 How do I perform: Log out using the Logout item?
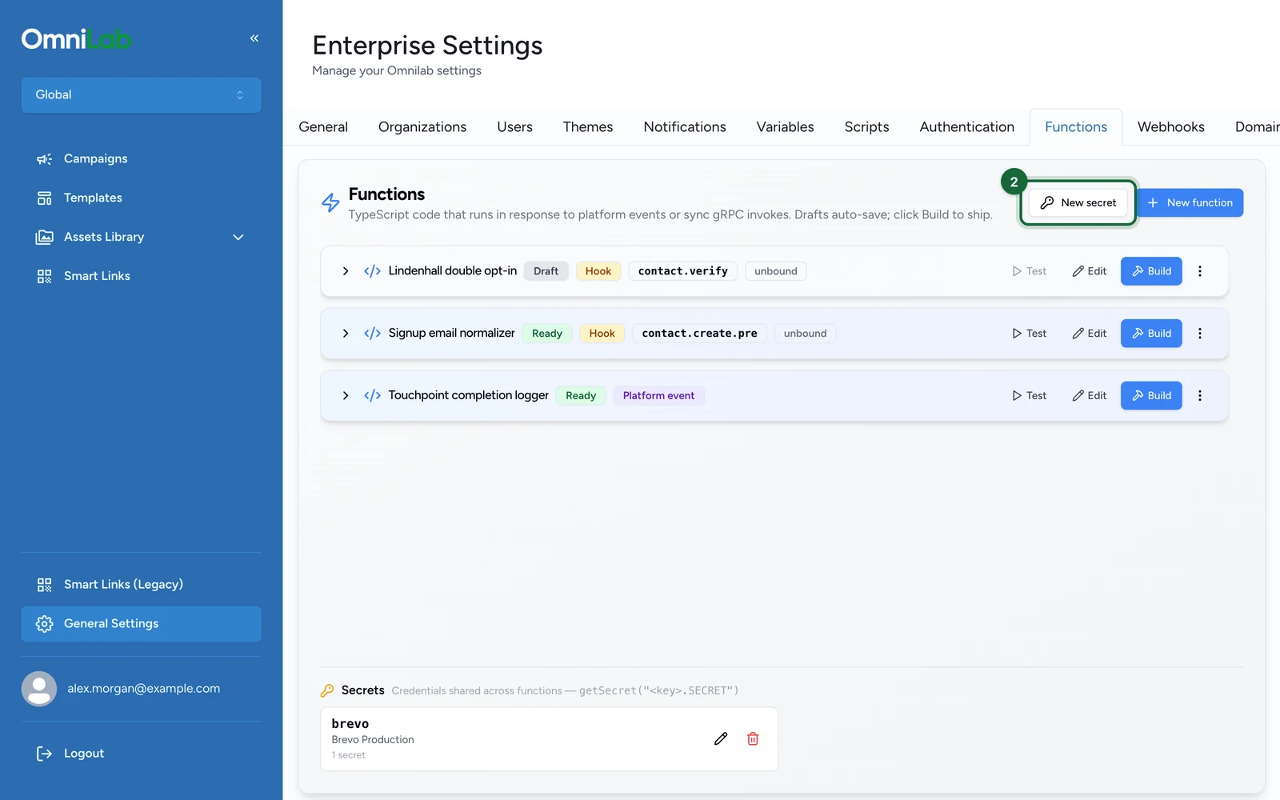(x=141, y=754)
